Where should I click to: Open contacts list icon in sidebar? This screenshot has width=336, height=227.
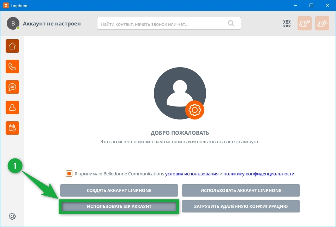click(x=12, y=107)
